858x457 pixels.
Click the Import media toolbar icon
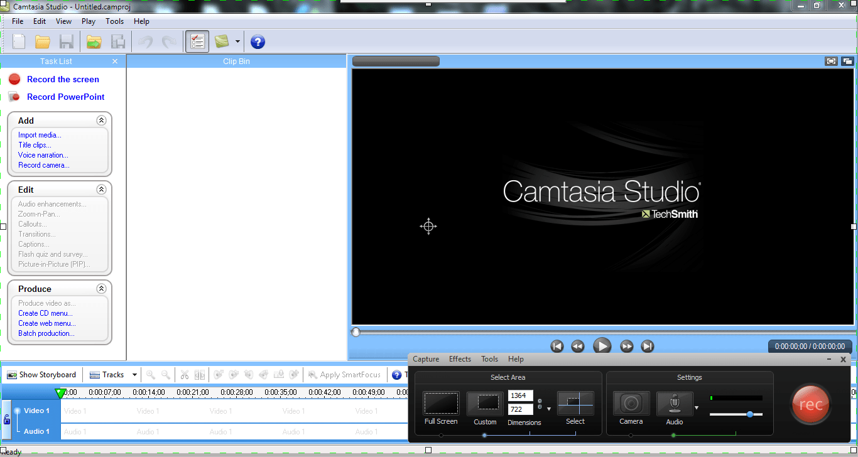tap(94, 42)
